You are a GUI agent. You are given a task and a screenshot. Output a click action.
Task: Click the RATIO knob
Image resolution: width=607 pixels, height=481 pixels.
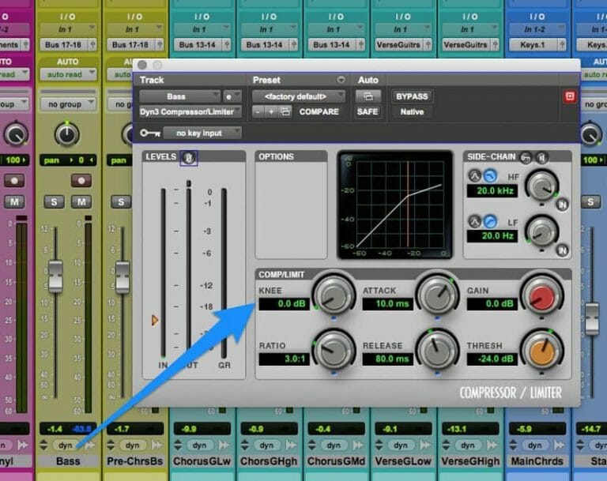[x=334, y=351]
